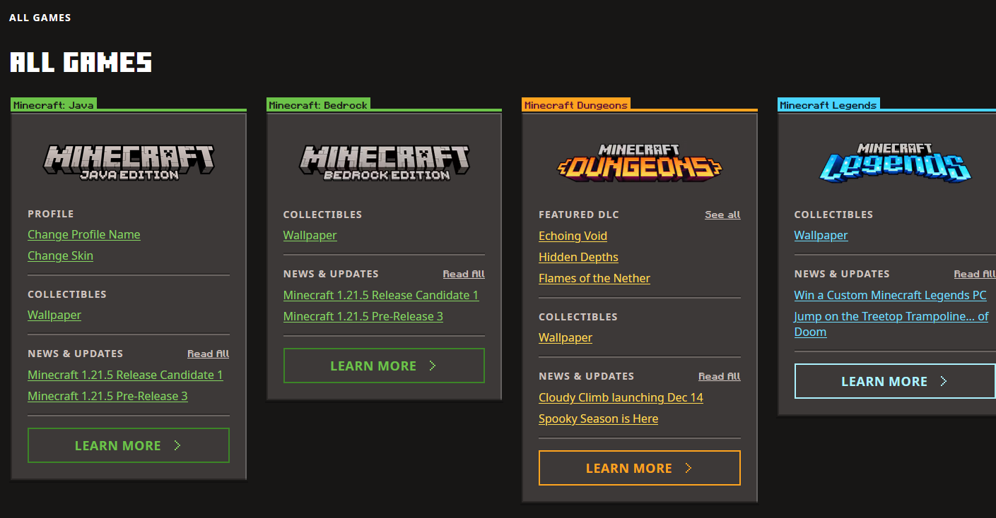
Task: Open Pre-Release 3 article in Java card
Action: point(107,396)
